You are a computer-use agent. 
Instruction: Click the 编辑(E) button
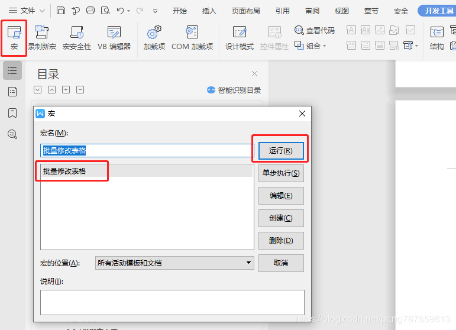click(x=281, y=196)
